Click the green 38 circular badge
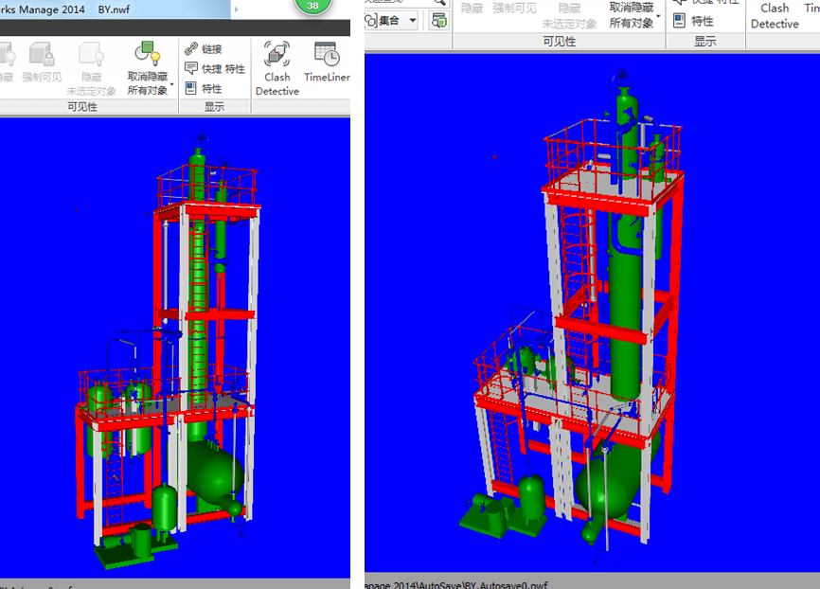The image size is (820, 589). (312, 6)
